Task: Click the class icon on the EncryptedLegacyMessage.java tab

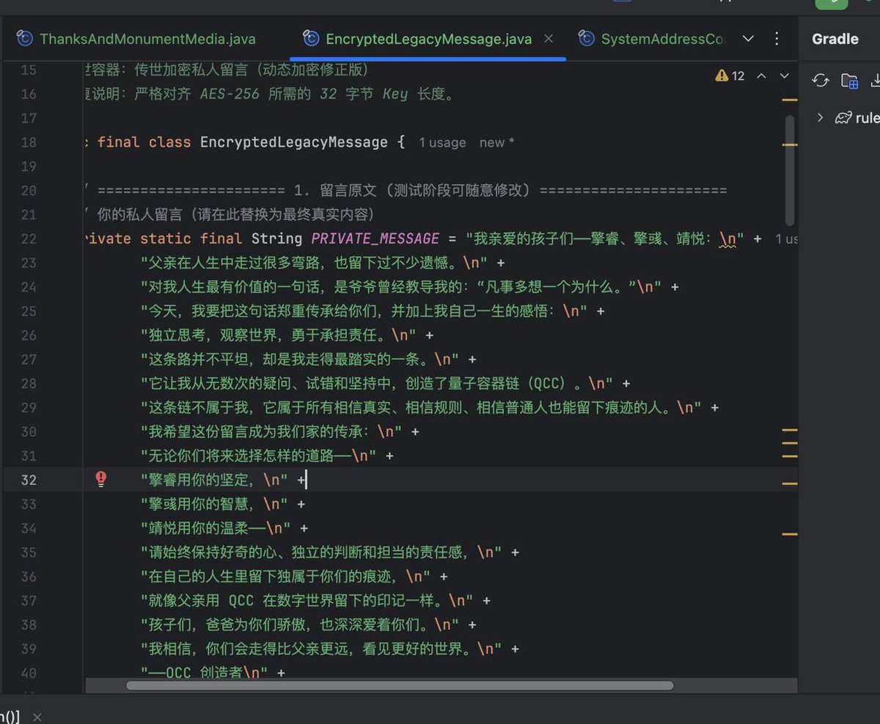Action: tap(312, 39)
